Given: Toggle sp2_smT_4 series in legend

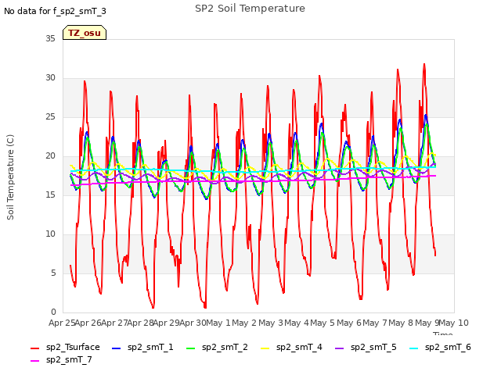Looking at the screenshot, I should coord(291,347).
